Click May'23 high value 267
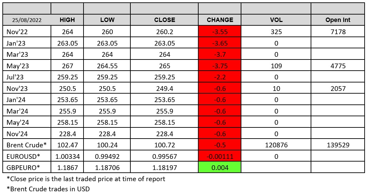The height and width of the screenshot is (194, 367). (x=67, y=66)
